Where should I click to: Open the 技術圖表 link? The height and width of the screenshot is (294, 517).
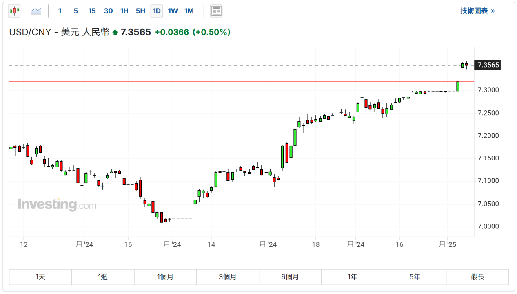click(477, 11)
